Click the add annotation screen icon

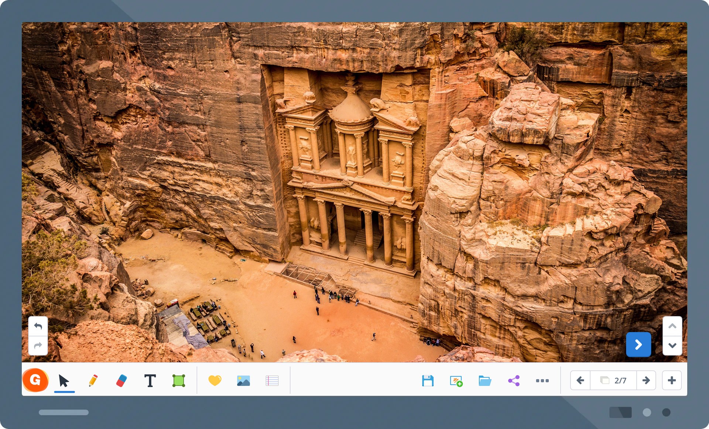point(456,381)
